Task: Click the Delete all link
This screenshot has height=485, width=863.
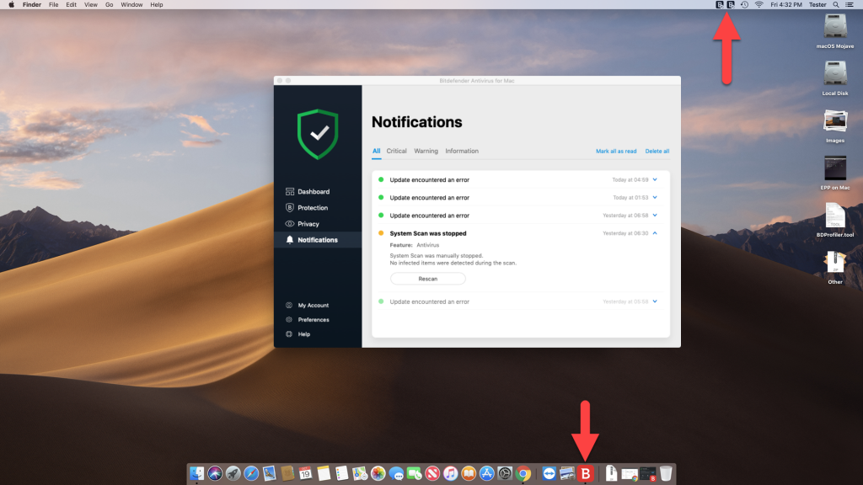Action: pos(657,152)
